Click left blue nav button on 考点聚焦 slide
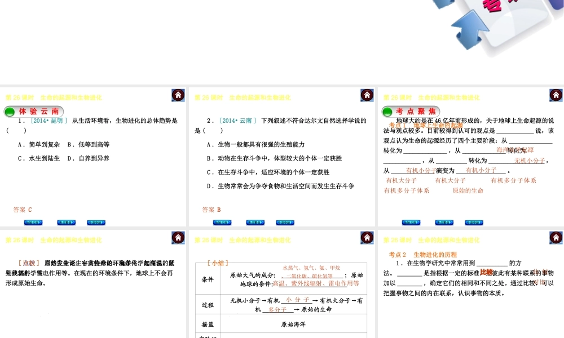This screenshot has width=564, height=338. [411, 223]
